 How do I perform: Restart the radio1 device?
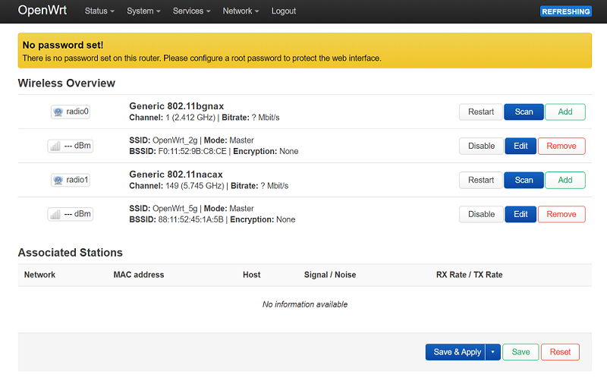[481, 180]
